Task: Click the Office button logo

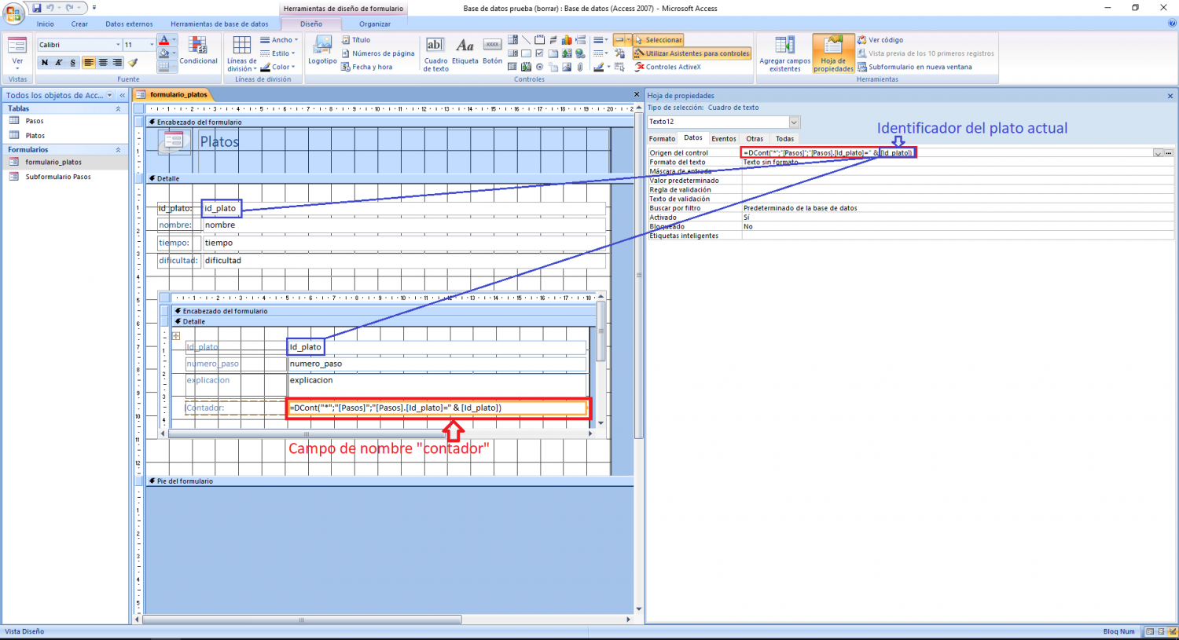Action: coord(13,13)
